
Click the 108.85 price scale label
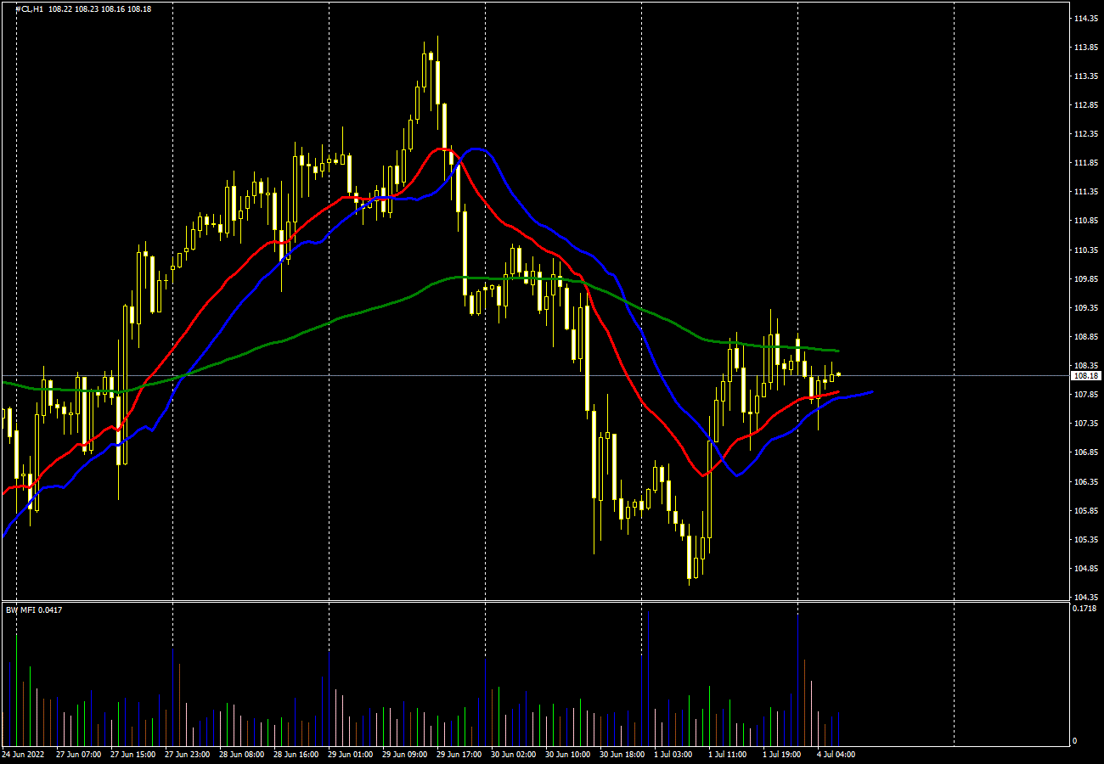pyautogui.click(x=1085, y=336)
